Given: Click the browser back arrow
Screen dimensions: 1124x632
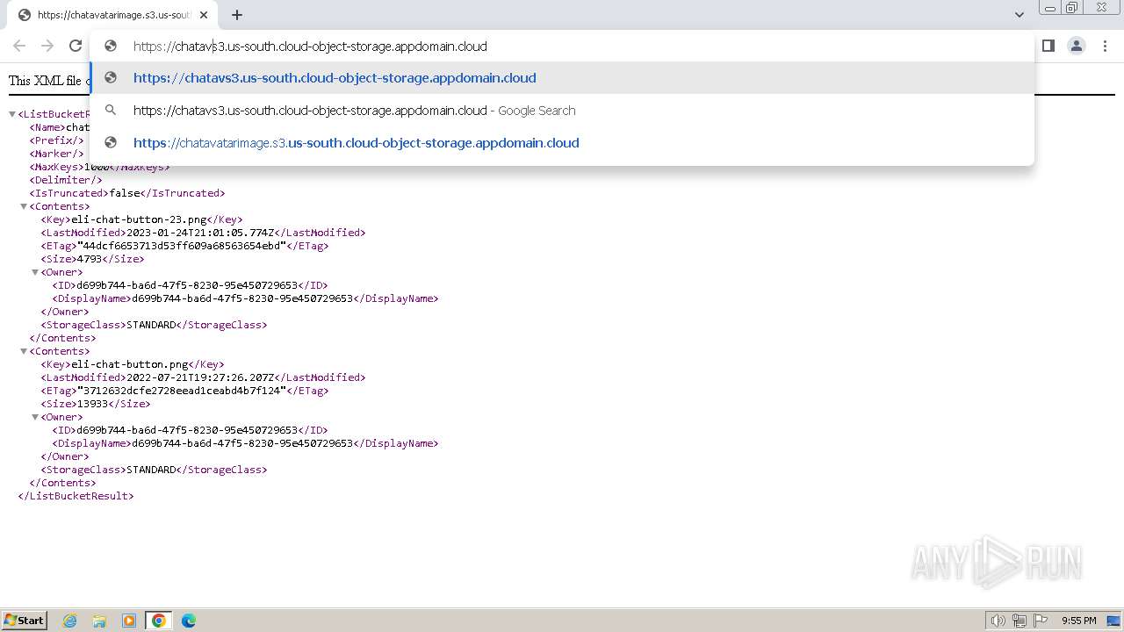Looking at the screenshot, I should 19,46.
